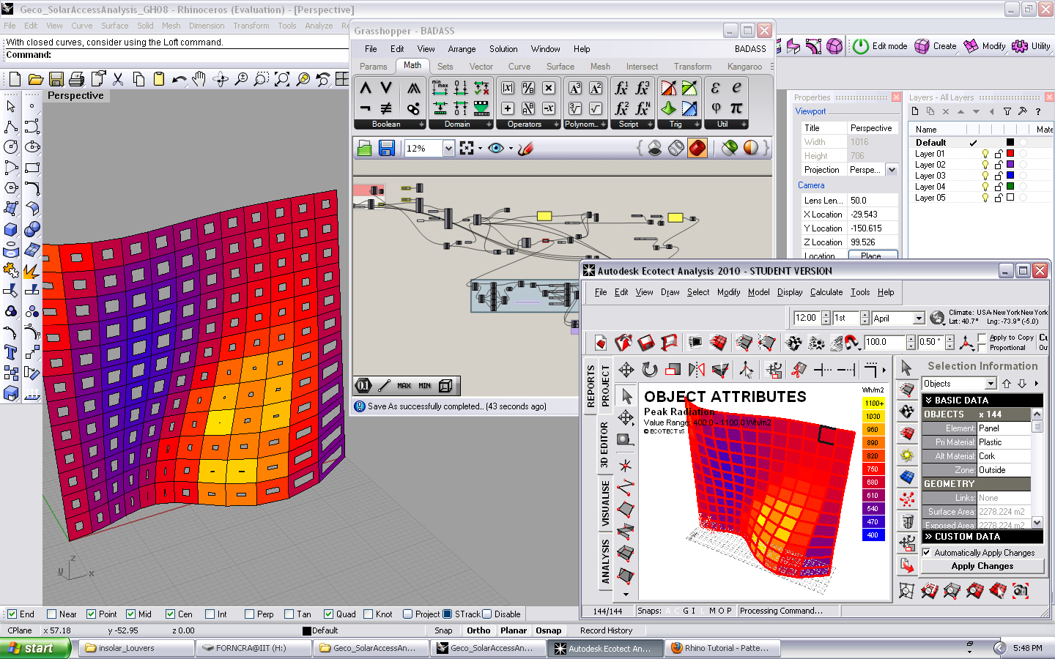Click the Grasshopper sketch pencil icon
This screenshot has width=1055, height=659.
525,149
